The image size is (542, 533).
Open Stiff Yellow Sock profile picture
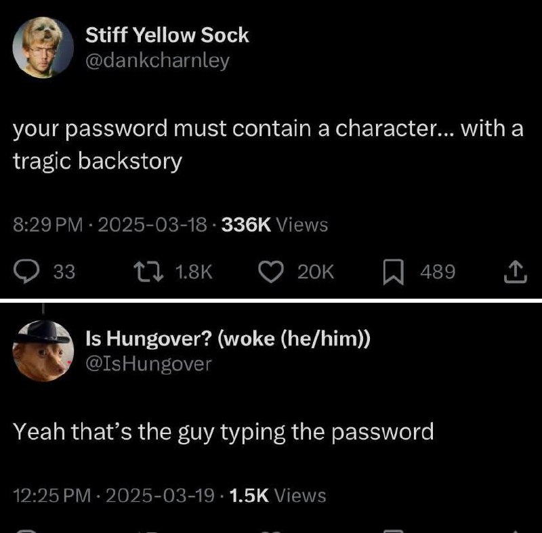click(x=43, y=47)
